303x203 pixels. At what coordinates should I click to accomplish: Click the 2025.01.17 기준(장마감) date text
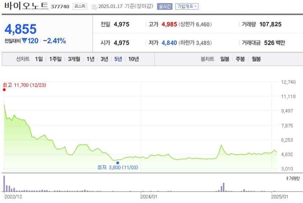point(126,6)
